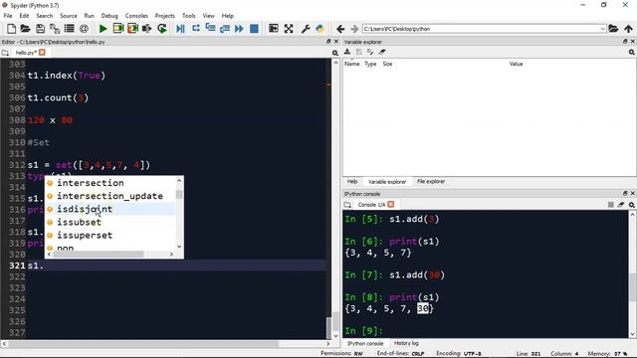Open console options magnifier icon
Image resolution: width=637 pixels, height=358 pixels.
pos(632,205)
